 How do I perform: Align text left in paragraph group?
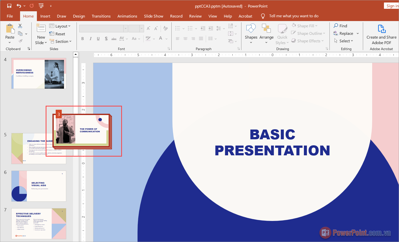point(178,39)
